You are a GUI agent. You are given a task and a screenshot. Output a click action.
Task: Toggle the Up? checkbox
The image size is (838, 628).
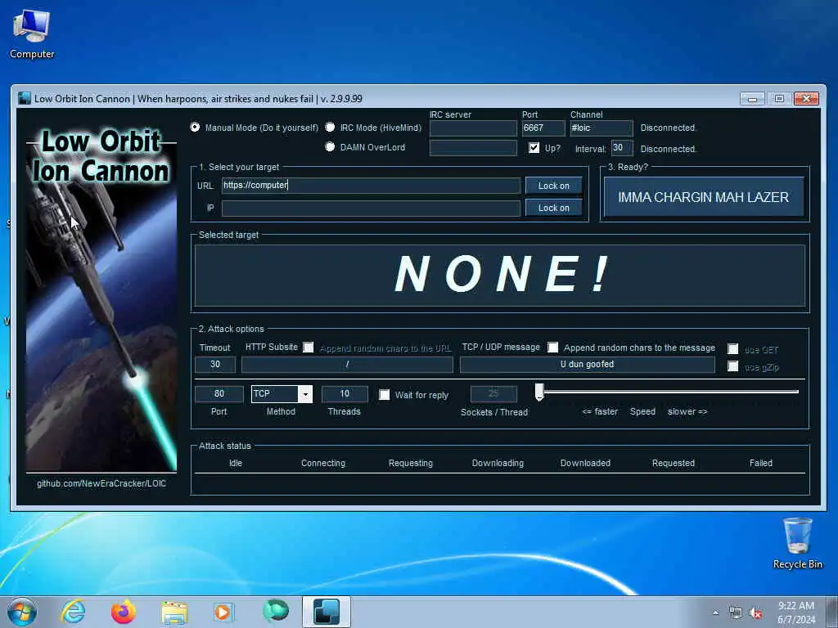coord(534,148)
